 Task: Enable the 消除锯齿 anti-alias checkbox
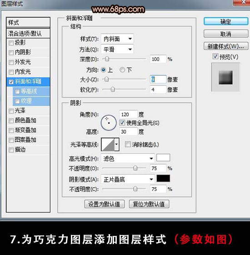128,144
